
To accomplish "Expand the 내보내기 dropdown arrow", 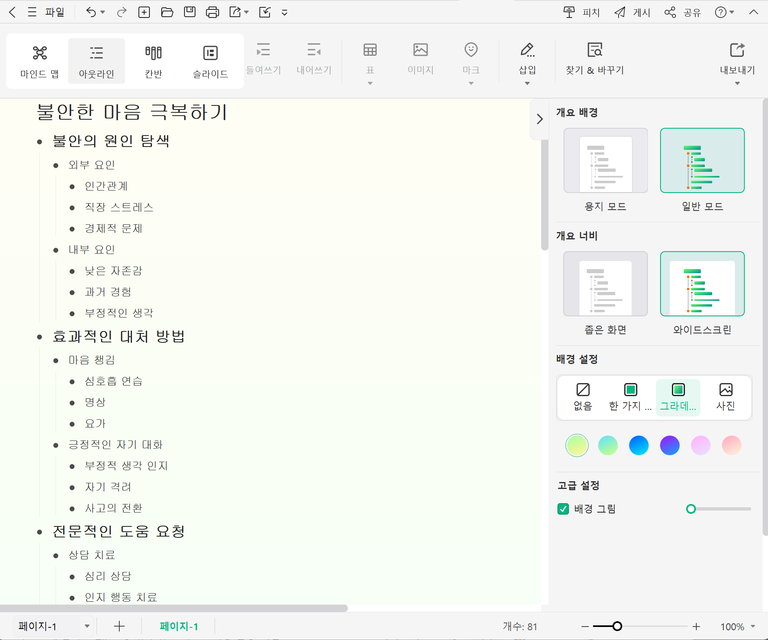I will pos(737,83).
